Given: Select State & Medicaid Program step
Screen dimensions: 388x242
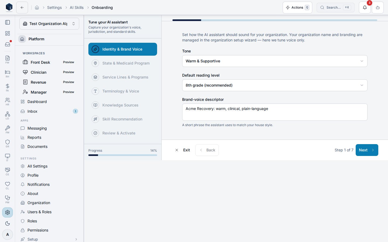Looking at the screenshot, I should 123,63.
